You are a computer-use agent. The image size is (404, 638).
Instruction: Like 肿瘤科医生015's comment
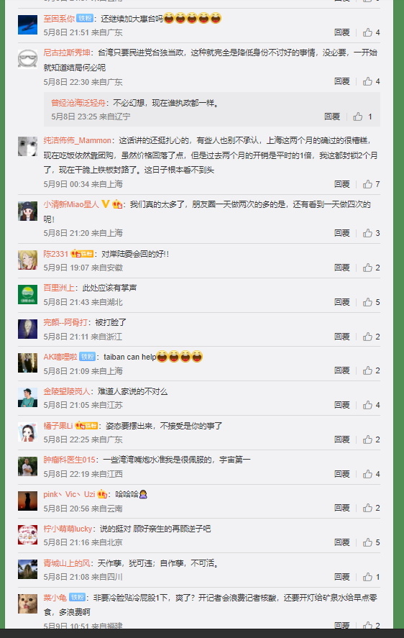click(x=368, y=474)
